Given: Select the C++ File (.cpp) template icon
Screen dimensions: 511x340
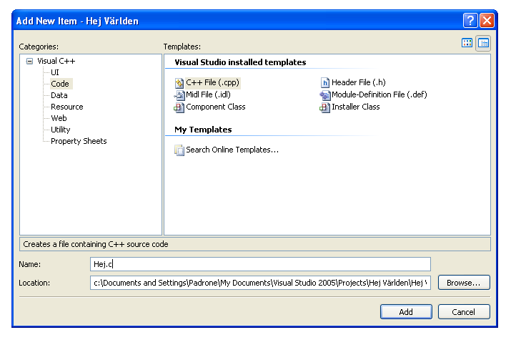Looking at the screenshot, I should click(x=179, y=83).
